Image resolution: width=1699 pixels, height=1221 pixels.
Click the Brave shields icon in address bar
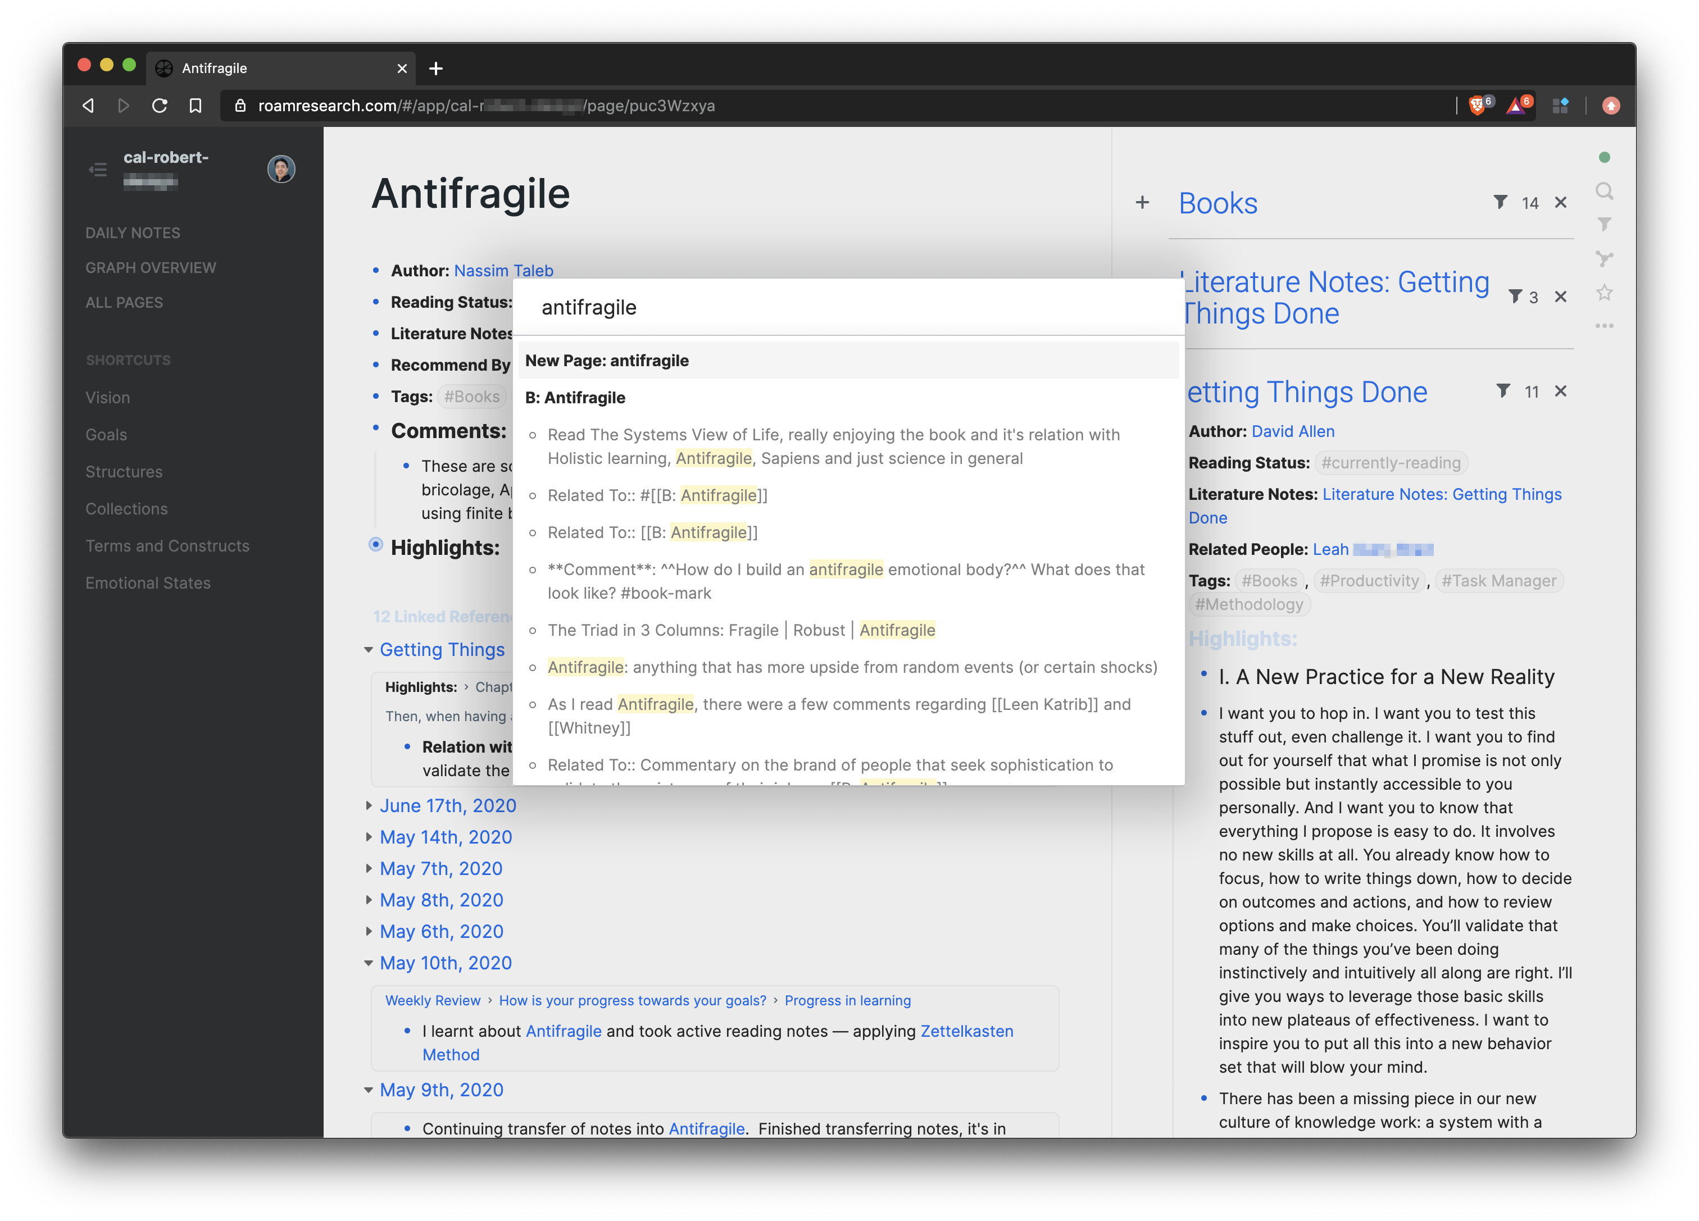pos(1477,106)
